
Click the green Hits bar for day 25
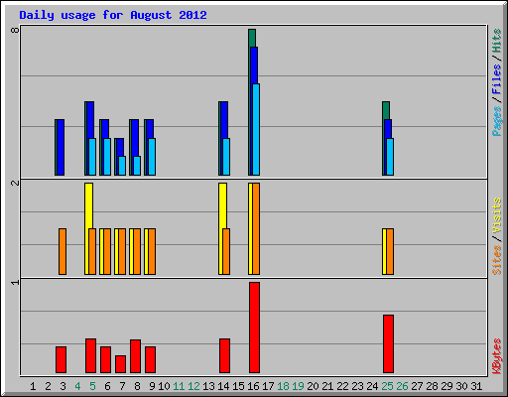pyautogui.click(x=386, y=110)
